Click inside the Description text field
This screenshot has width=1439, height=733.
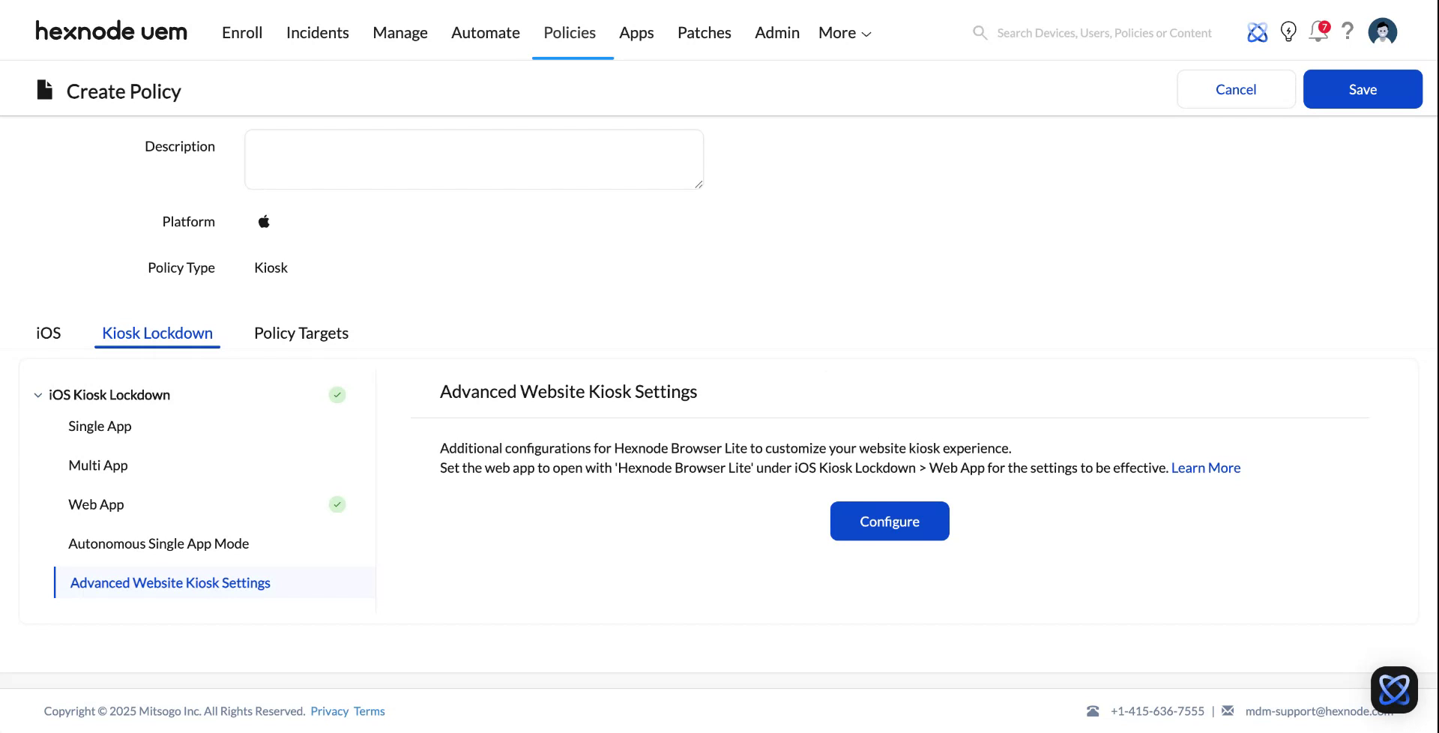pyautogui.click(x=474, y=159)
